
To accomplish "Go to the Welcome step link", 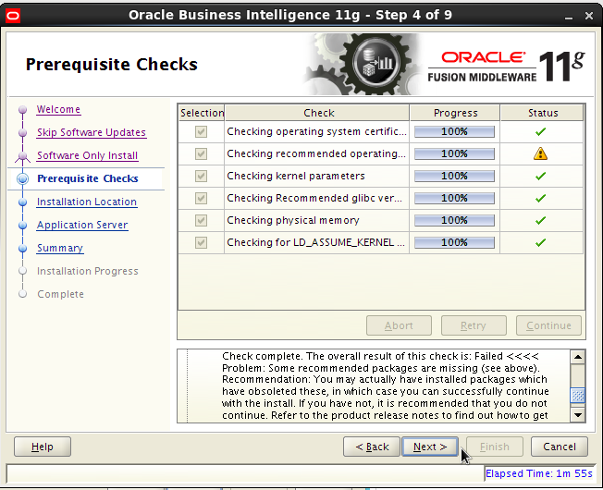I will (x=58, y=109).
